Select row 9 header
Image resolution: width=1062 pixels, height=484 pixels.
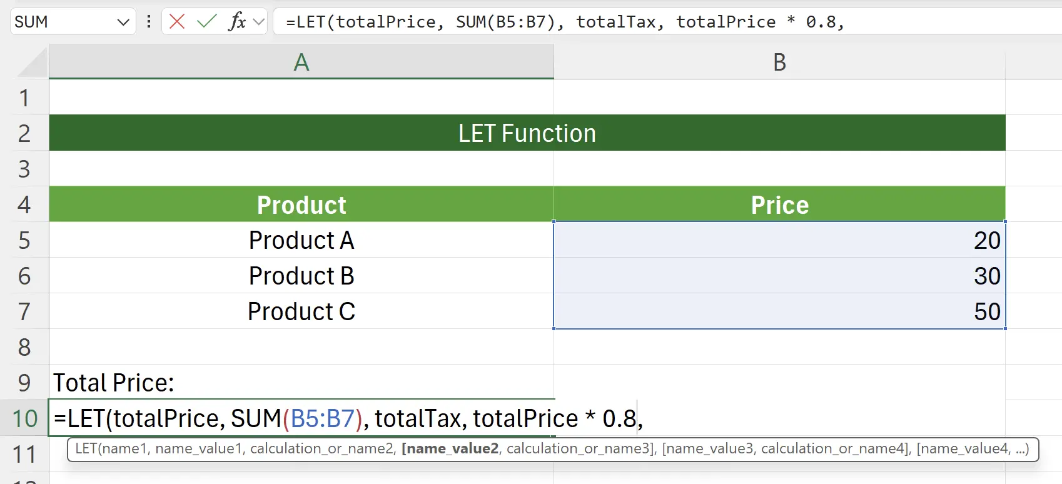coord(24,383)
